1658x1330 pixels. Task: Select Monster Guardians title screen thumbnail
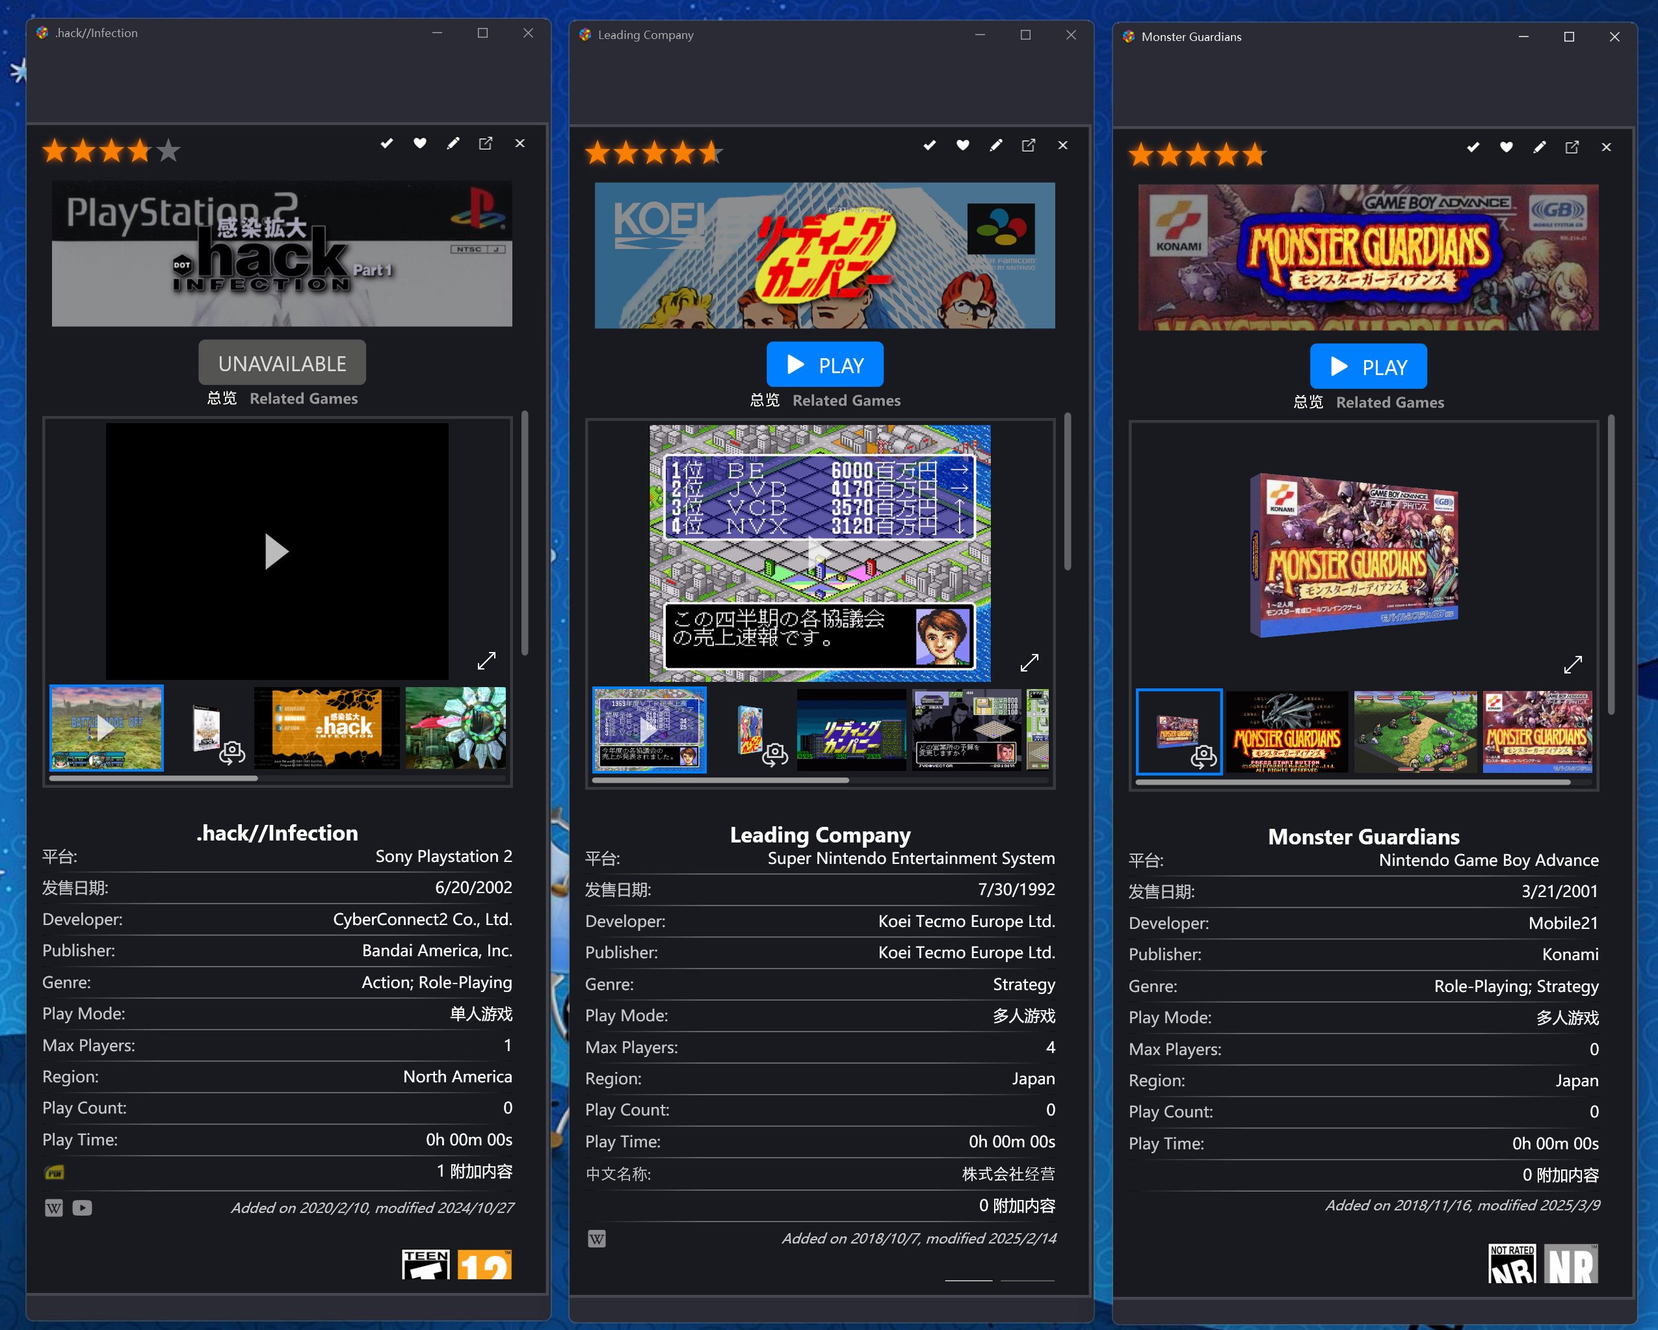(x=1287, y=733)
